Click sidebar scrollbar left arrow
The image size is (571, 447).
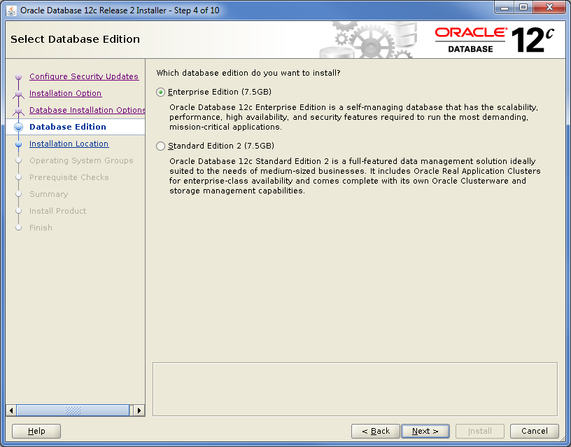[11, 411]
